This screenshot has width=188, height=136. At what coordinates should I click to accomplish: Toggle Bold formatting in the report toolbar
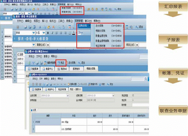(48, 33)
